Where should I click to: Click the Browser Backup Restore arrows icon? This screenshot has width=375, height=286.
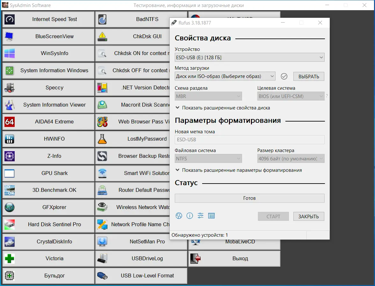tap(102, 156)
